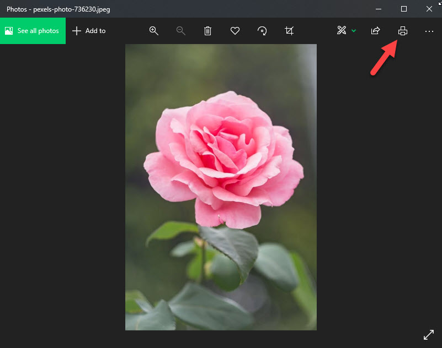Print the photo using printer icon
Image resolution: width=442 pixels, height=348 pixels.
(403, 31)
